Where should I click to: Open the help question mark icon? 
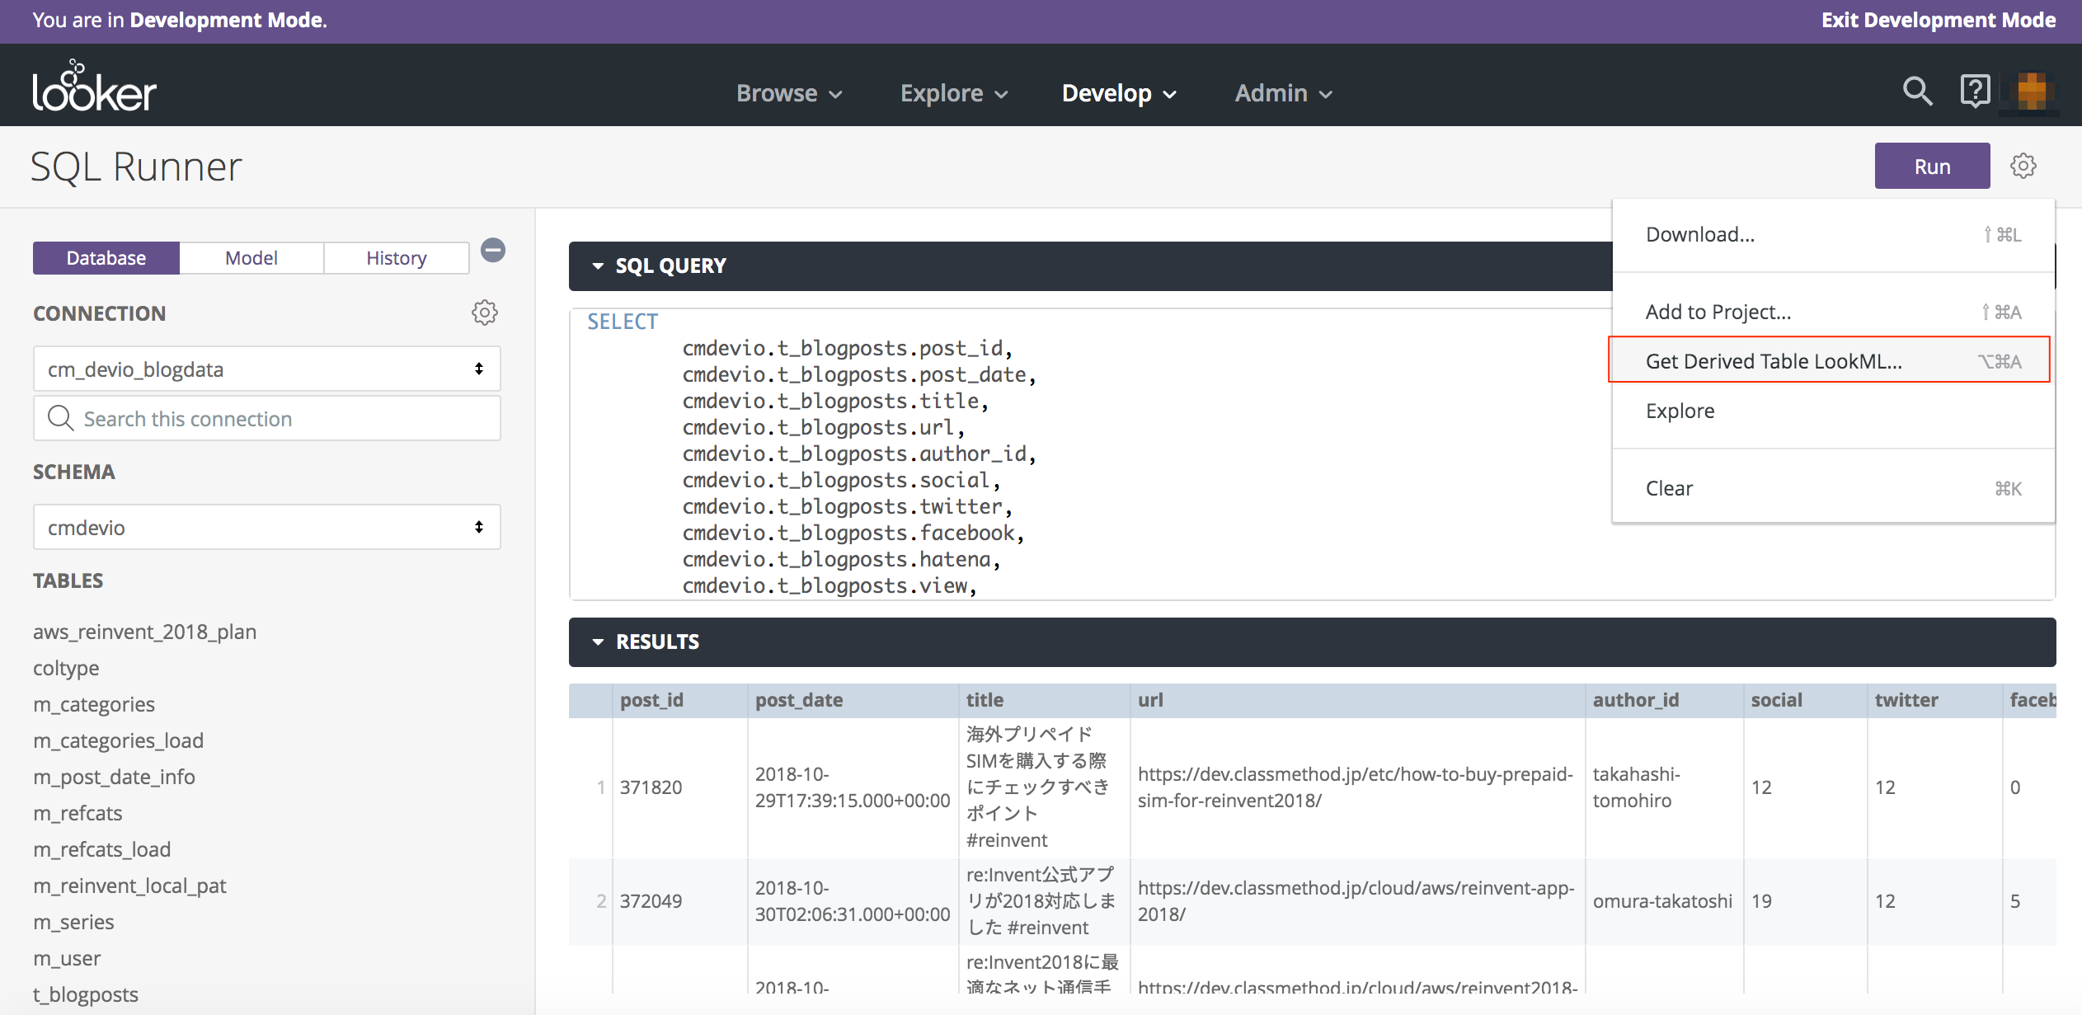pyautogui.click(x=1975, y=91)
